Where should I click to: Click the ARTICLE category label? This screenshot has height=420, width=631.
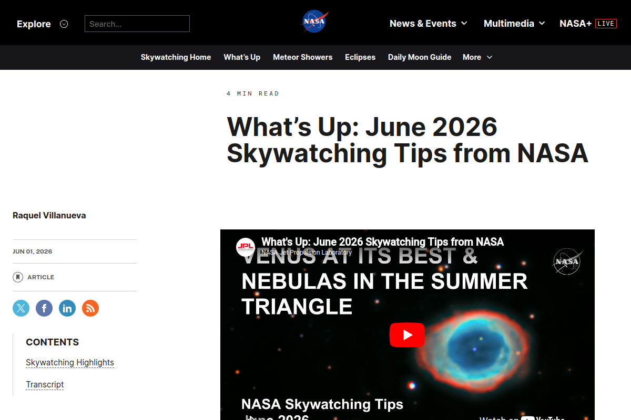click(40, 277)
